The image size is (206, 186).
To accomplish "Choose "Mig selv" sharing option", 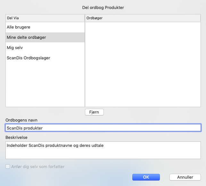I will [x=45, y=47].
